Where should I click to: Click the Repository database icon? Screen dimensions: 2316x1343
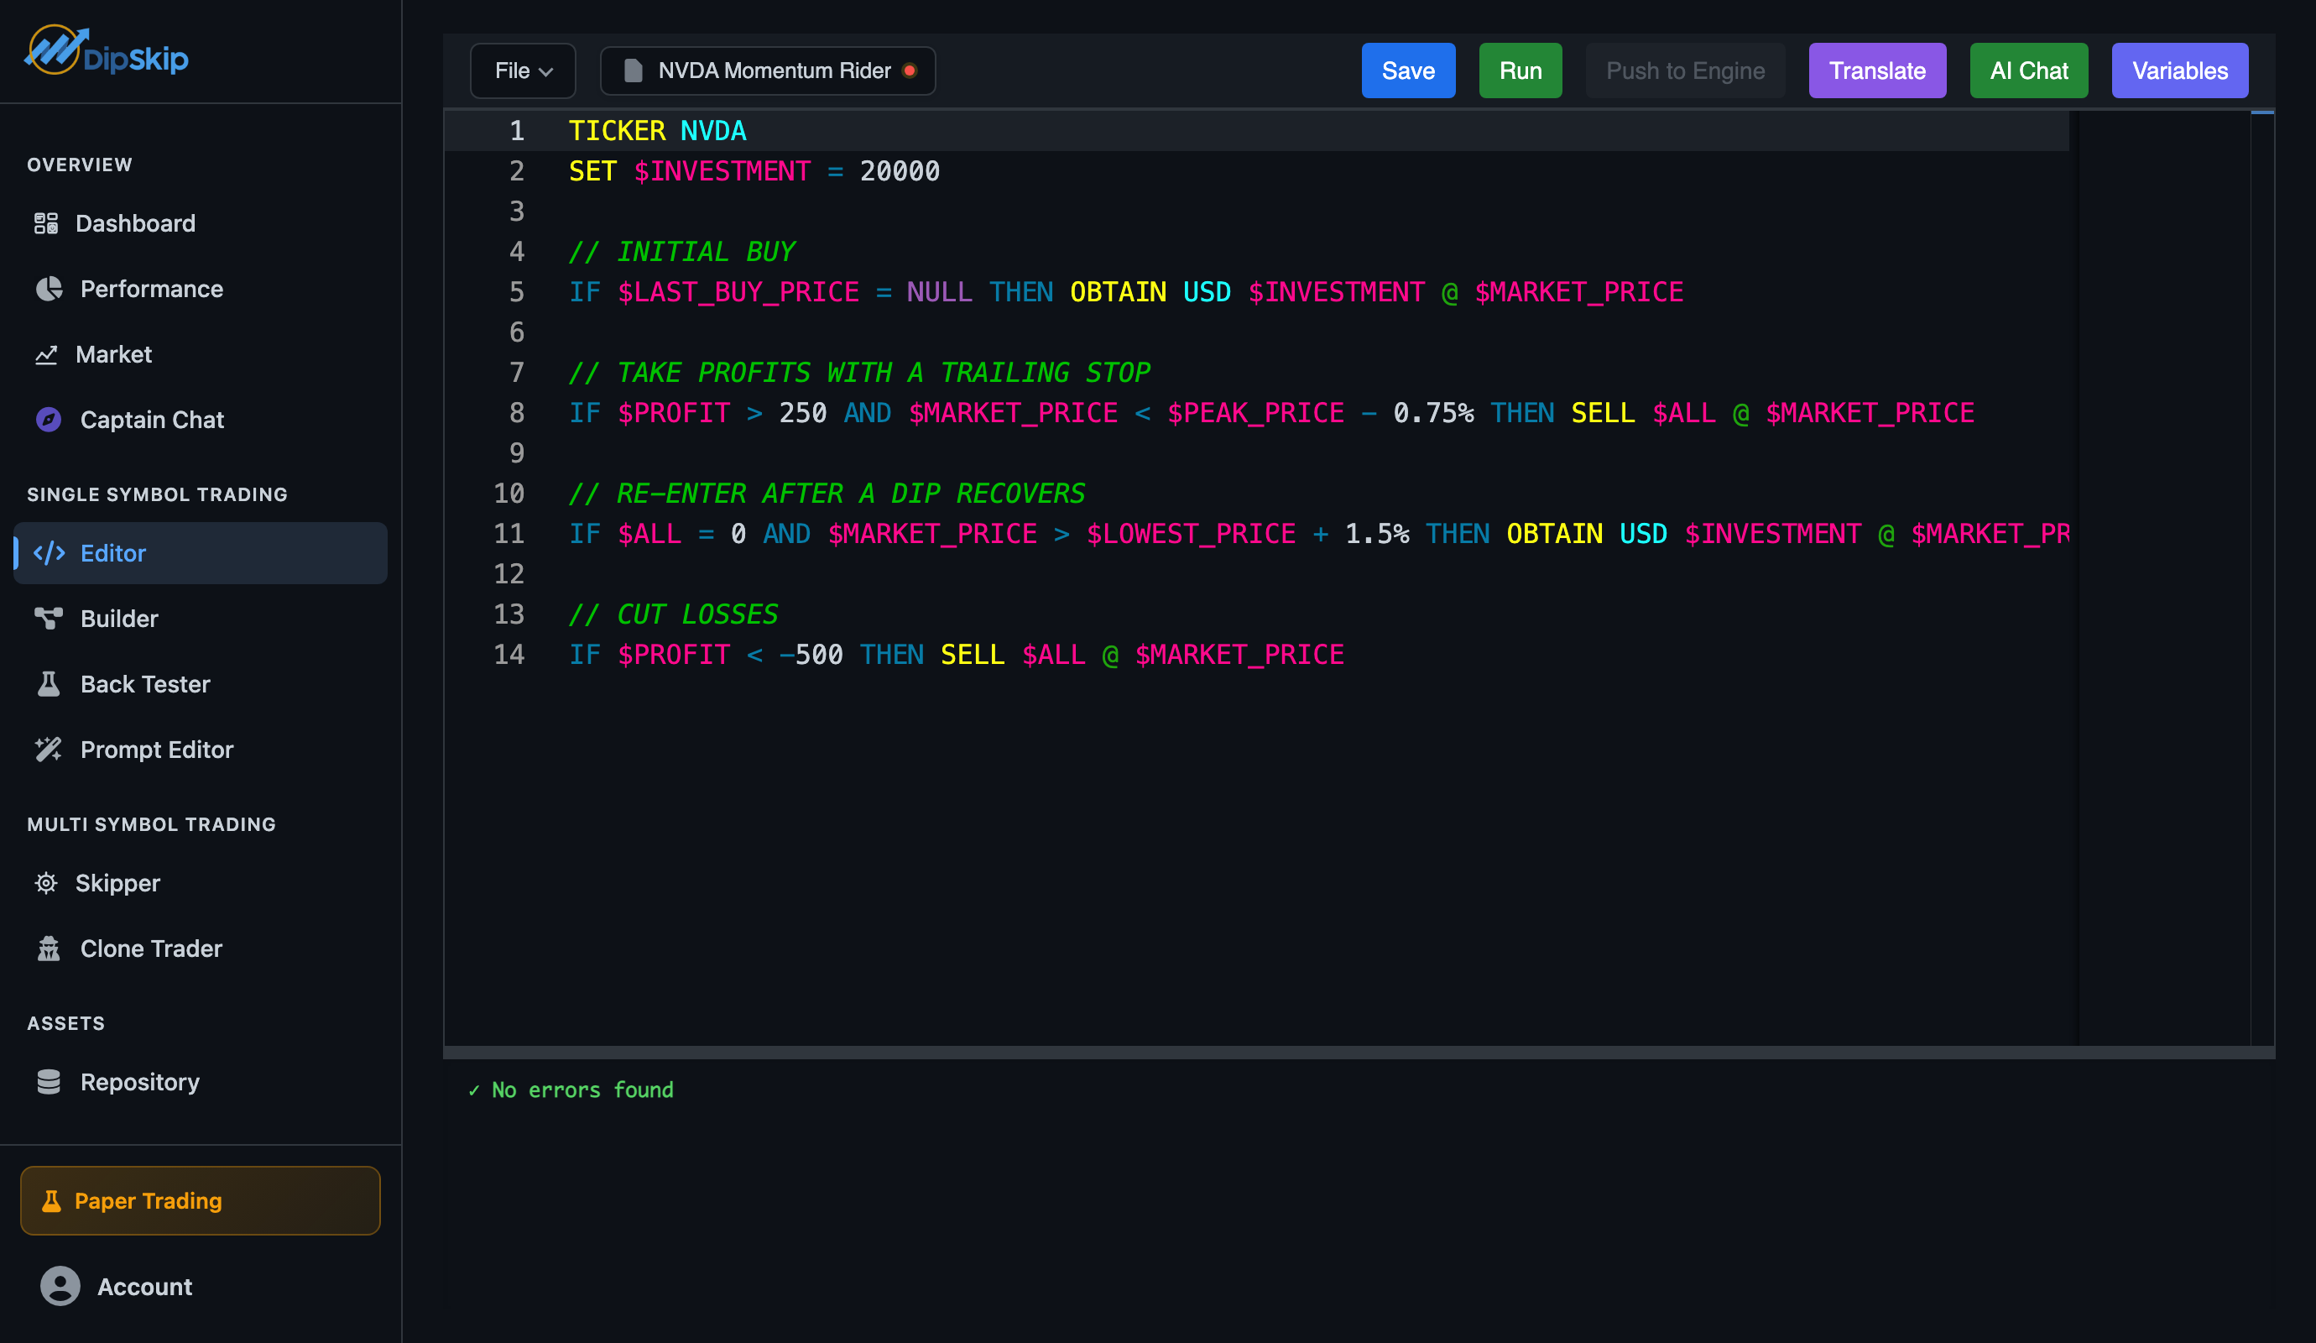coord(49,1081)
